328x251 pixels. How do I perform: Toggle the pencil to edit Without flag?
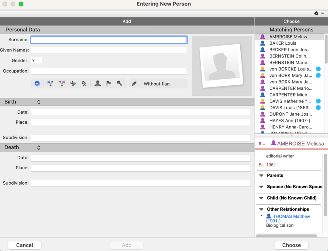[134, 83]
